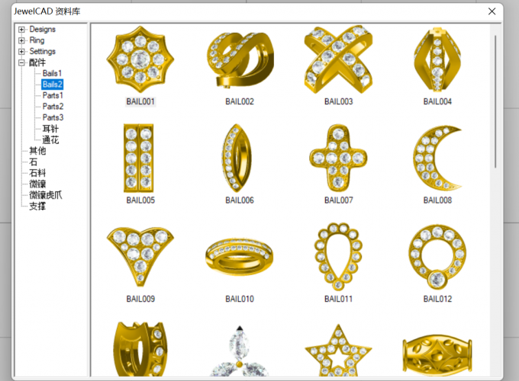Choose the BAIL004 diamond-shaped bail
519x381 pixels.
(437, 59)
